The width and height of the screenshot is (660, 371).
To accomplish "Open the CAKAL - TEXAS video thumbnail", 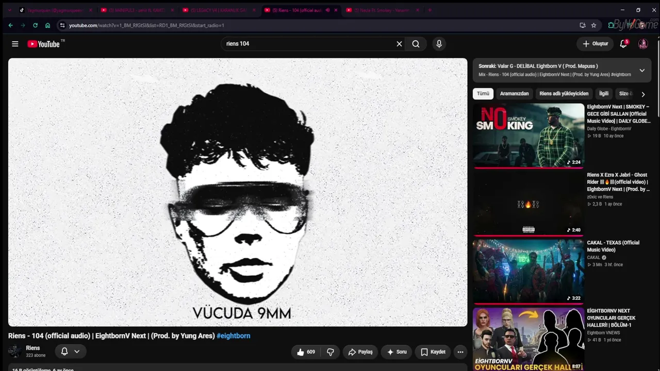I will [x=529, y=271].
